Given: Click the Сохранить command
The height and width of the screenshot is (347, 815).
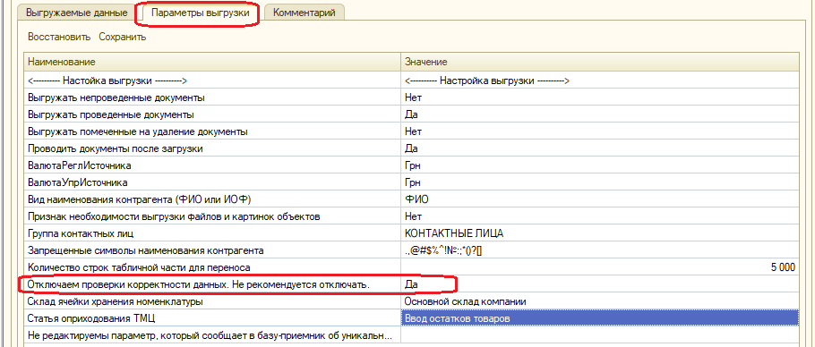Looking at the screenshot, I should [123, 37].
